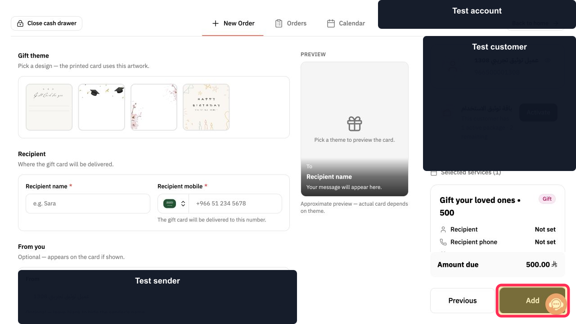Click the clipboard icon next to Orders
The width and height of the screenshot is (576, 324).
[x=279, y=23]
